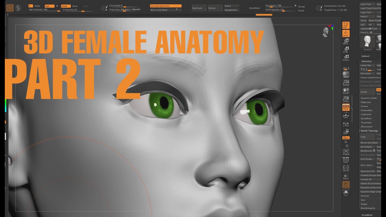Click the camera lock icon
386x217 pixels.
346,131
